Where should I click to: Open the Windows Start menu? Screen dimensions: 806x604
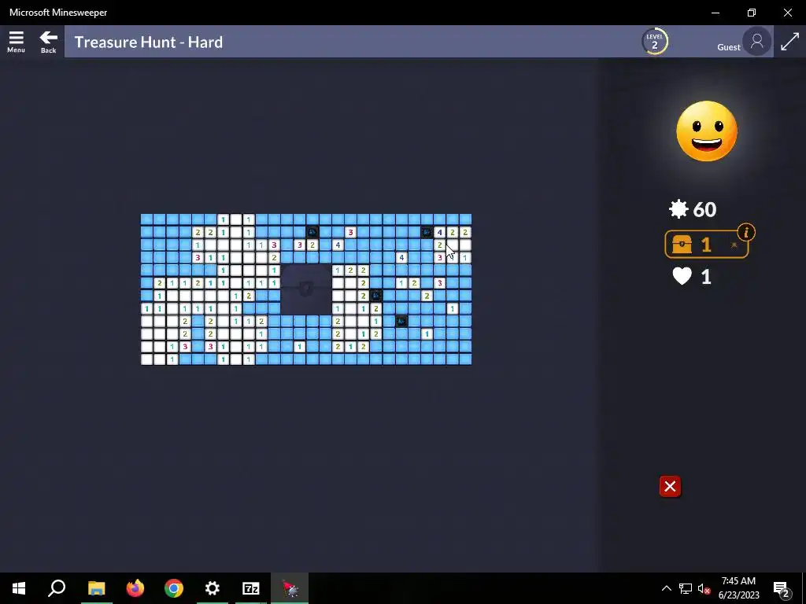pos(19,588)
